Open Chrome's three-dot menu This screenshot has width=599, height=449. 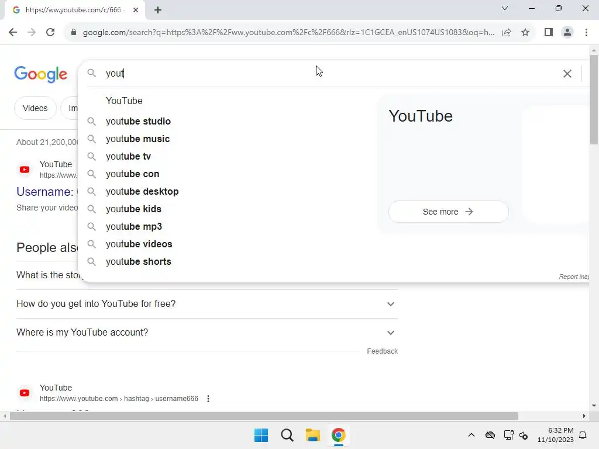point(586,32)
